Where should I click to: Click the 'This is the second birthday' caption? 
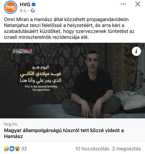[x=41, y=88]
